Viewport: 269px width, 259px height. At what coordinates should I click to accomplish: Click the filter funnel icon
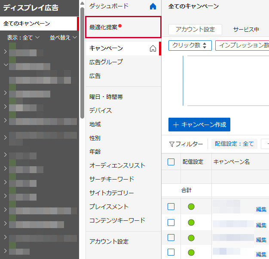pos(172,144)
